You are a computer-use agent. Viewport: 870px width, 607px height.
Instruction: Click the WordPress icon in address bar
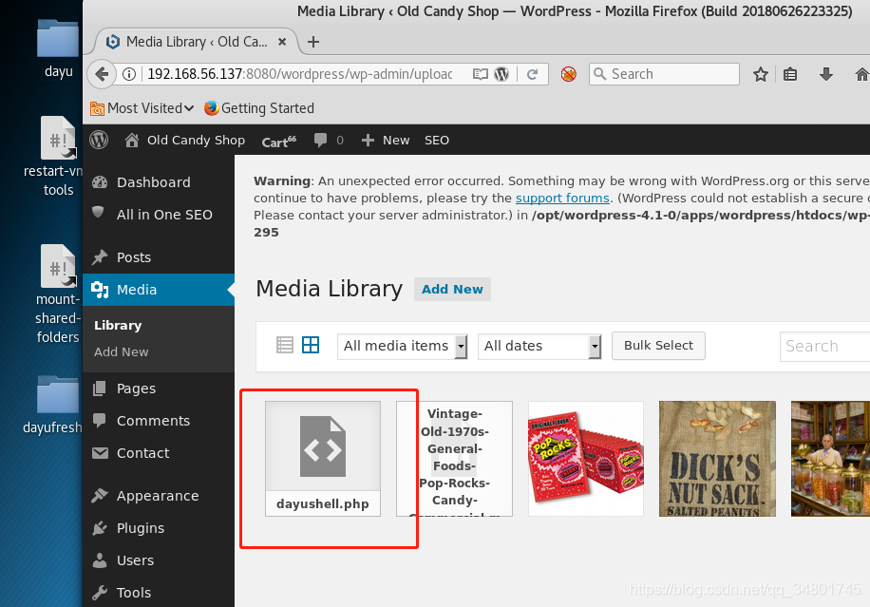[x=501, y=74]
